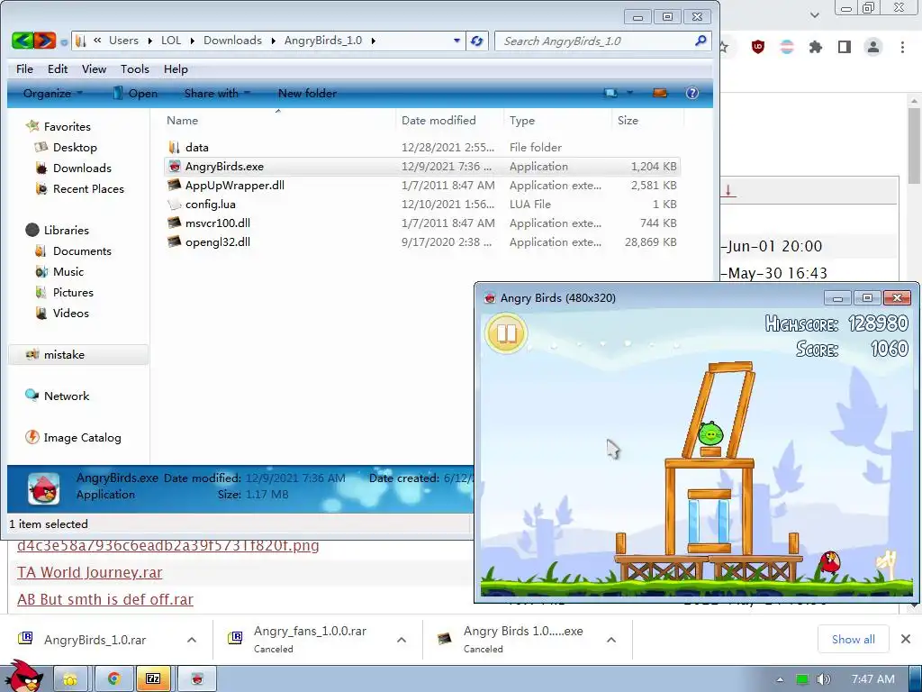Open Recent Places in Favorites
The height and width of the screenshot is (692, 922).
coord(88,189)
